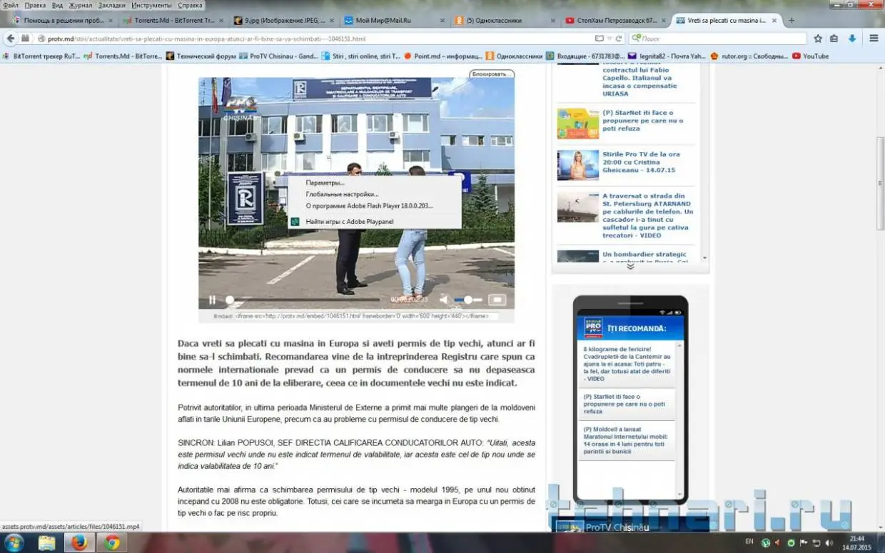The width and height of the screenshot is (885, 553).
Task: Open the Журнал menu
Action: click(x=81, y=5)
